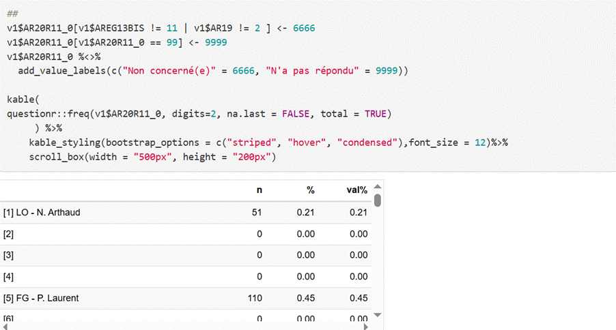Click the 0.45 value in the val% column

pyautogui.click(x=358, y=297)
